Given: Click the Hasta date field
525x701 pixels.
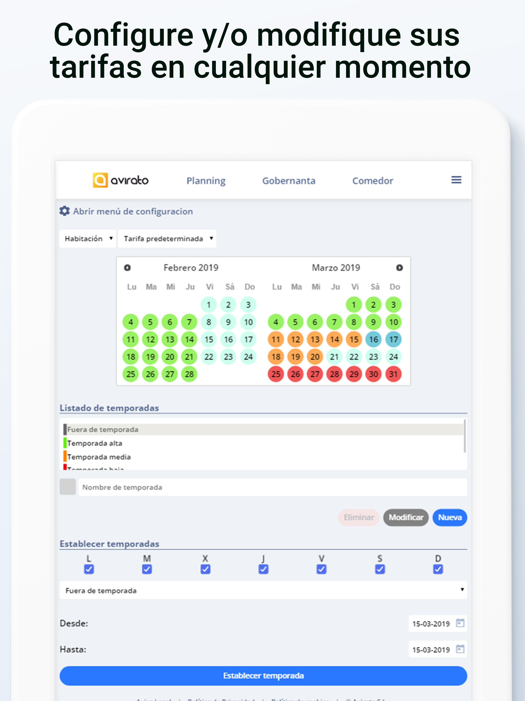Looking at the screenshot, I should pos(438,650).
